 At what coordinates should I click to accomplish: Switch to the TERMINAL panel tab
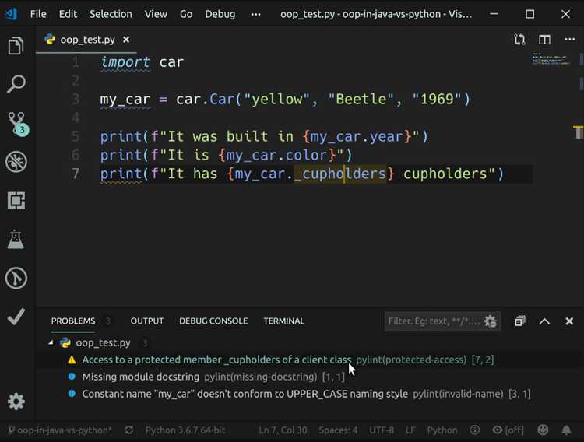coord(283,321)
